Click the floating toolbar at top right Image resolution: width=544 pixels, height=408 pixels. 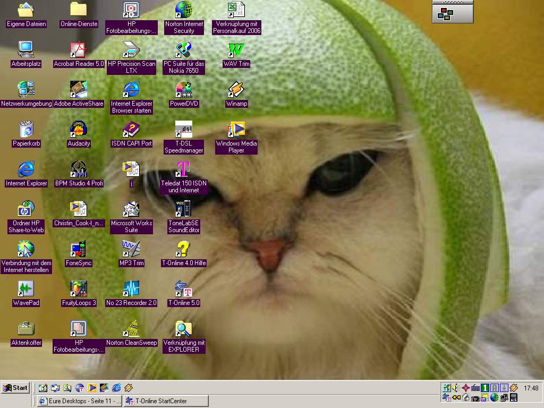452,14
